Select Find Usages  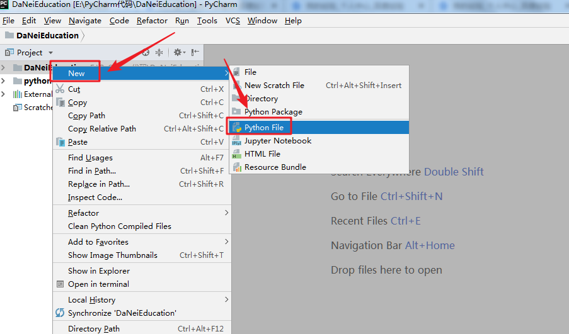pos(142,158)
